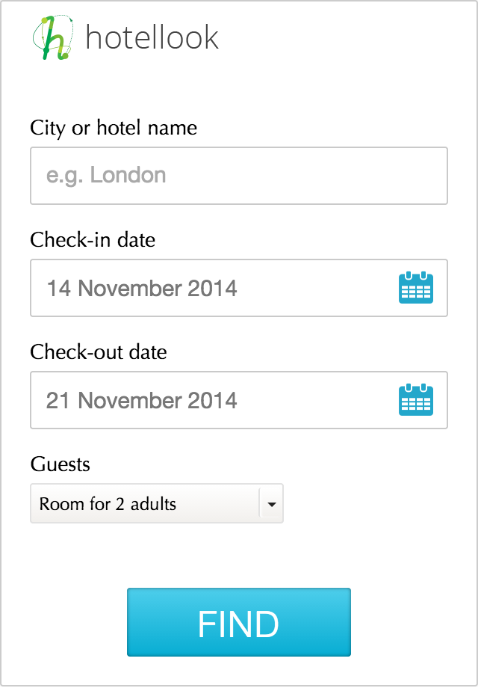Open the Guests dropdown menu
The height and width of the screenshot is (688, 478).
(x=157, y=504)
